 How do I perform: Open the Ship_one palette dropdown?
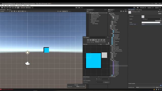coord(91,44)
